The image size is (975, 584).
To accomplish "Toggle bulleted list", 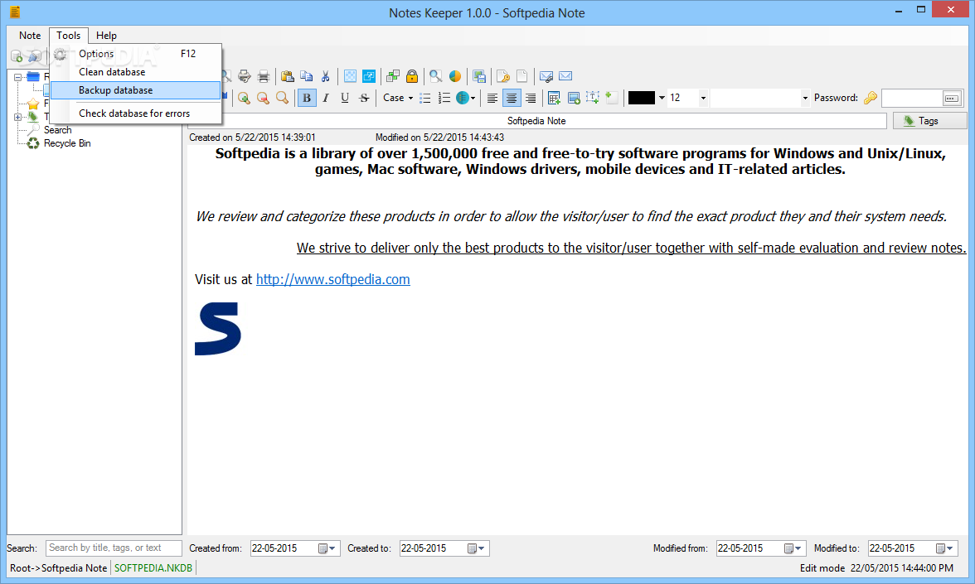I will click(x=425, y=98).
